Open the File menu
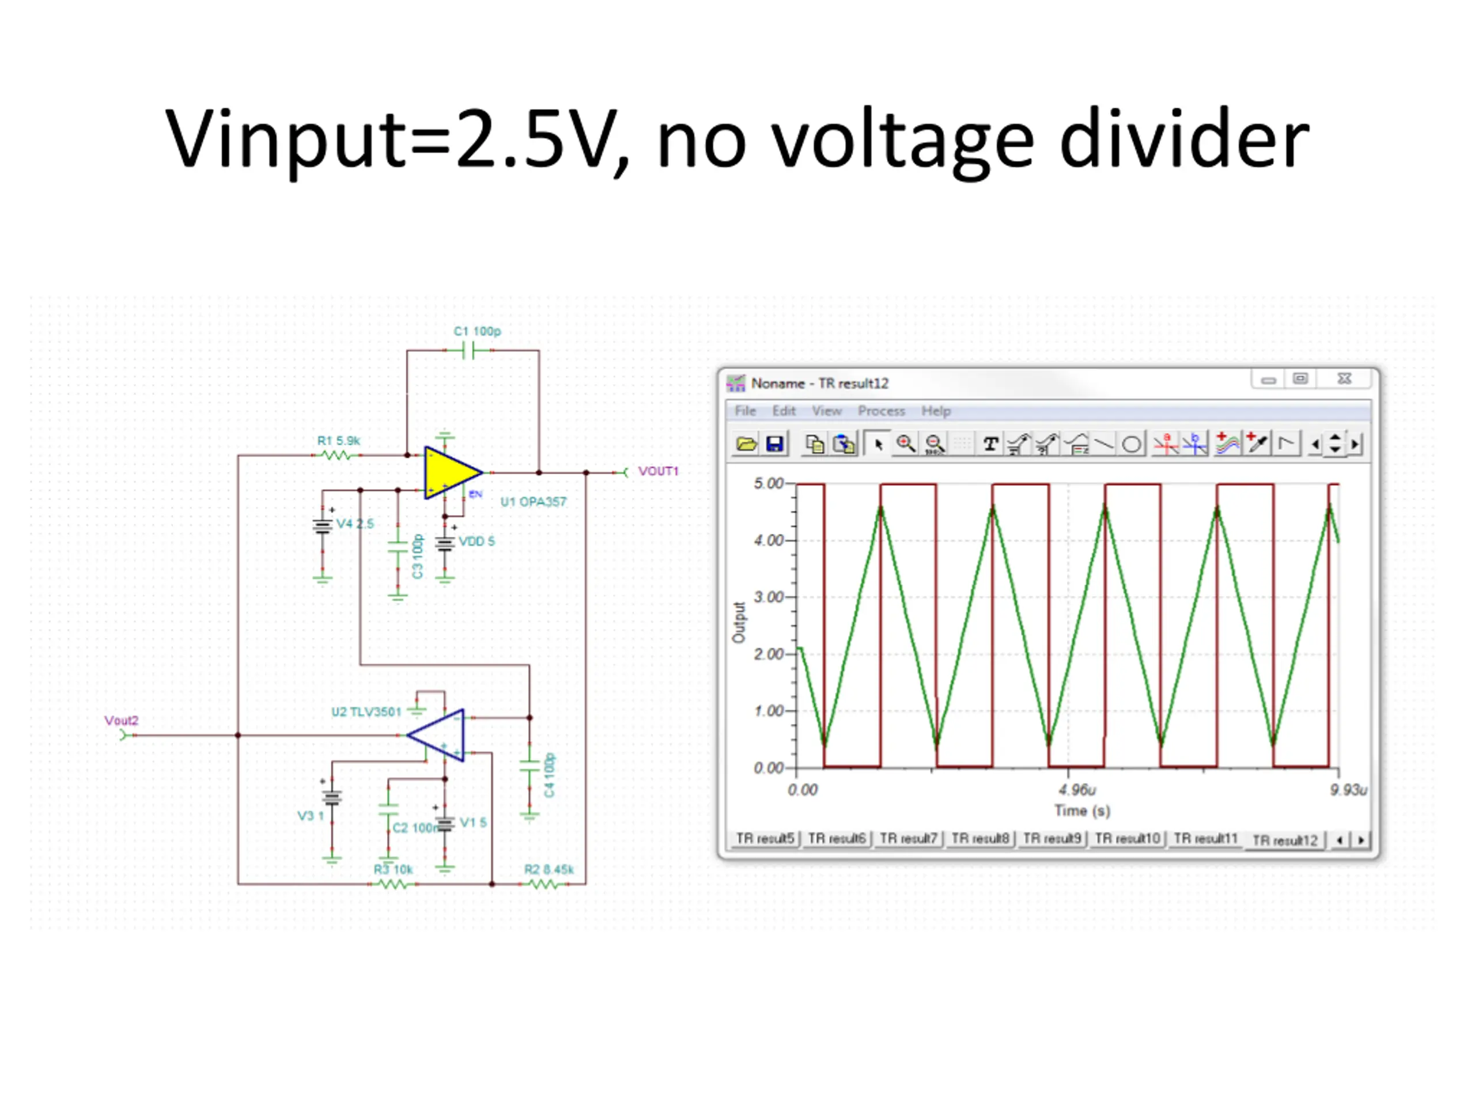 pyautogui.click(x=745, y=411)
